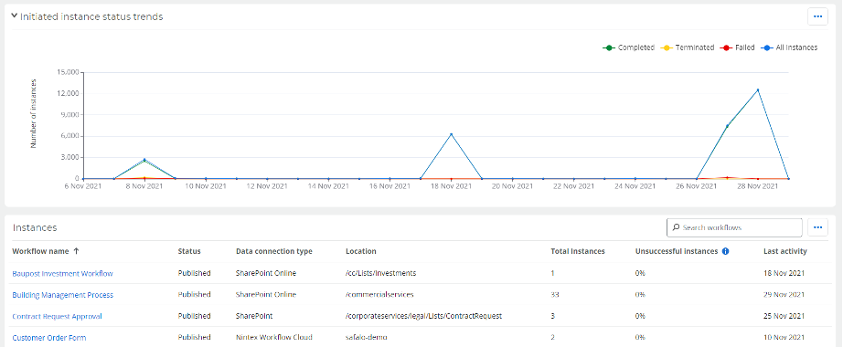The height and width of the screenshot is (347, 843).
Task: Open the Contract Request Approval link
Action: pos(57,316)
